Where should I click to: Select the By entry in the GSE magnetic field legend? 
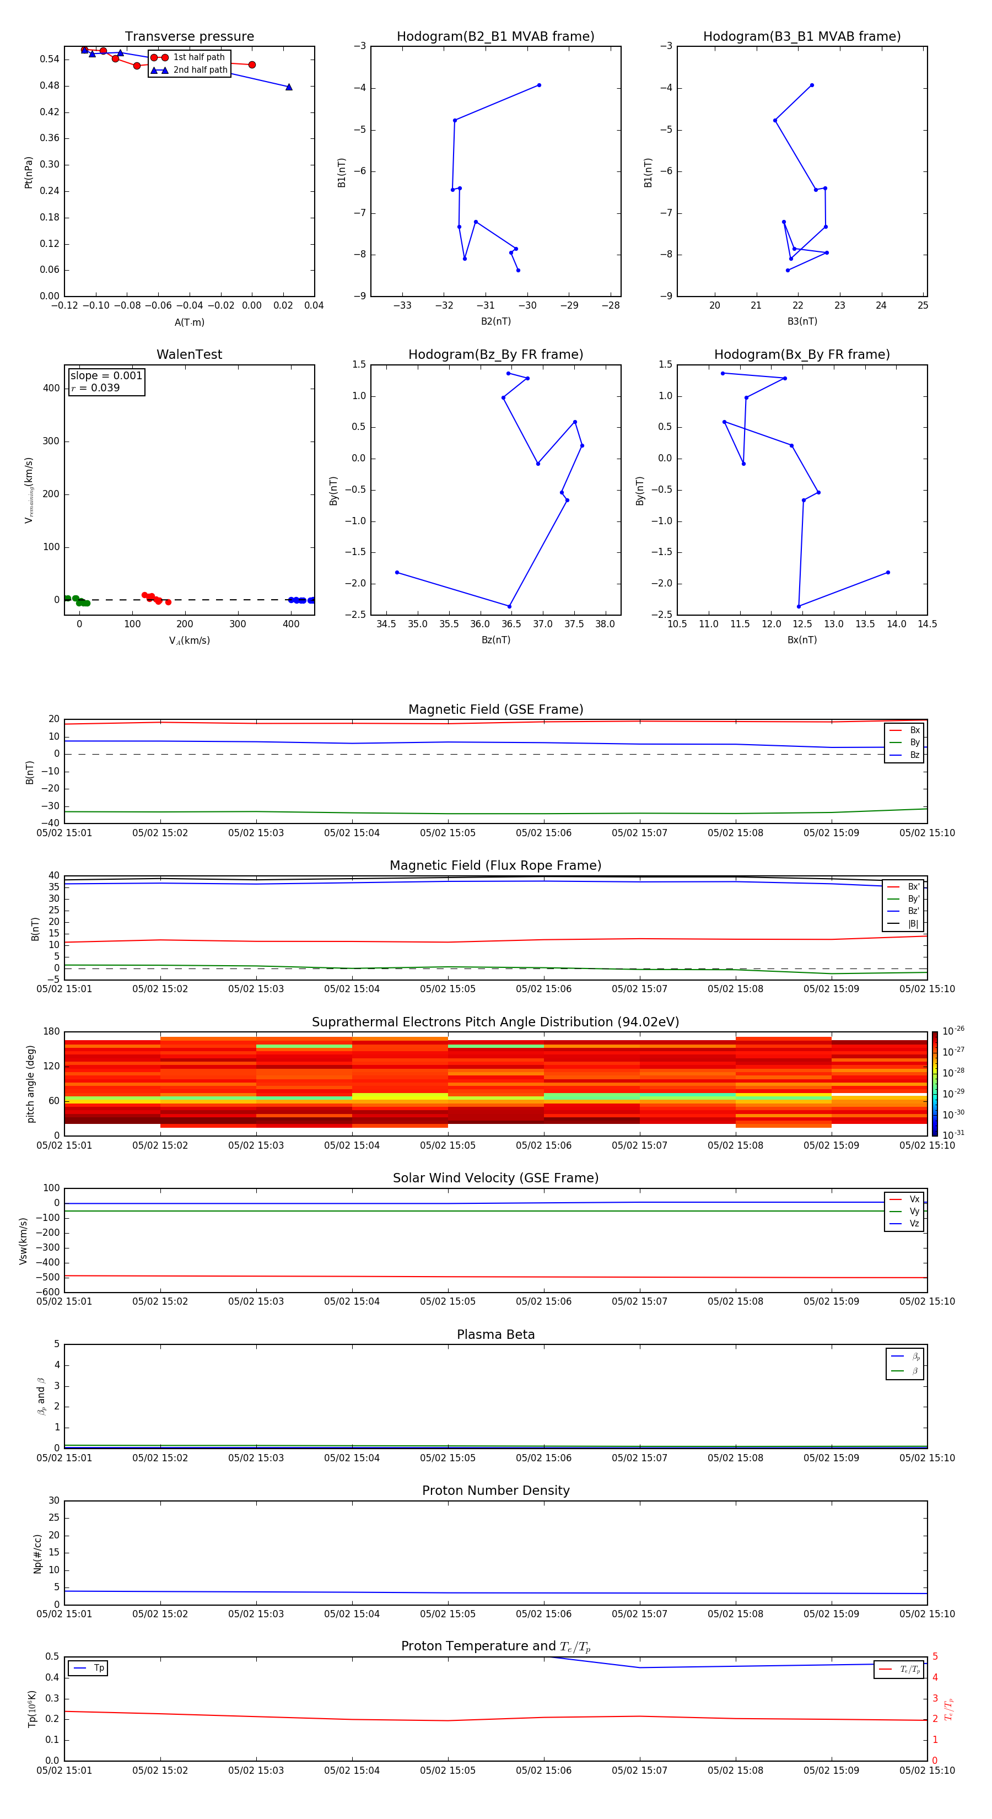[x=904, y=743]
